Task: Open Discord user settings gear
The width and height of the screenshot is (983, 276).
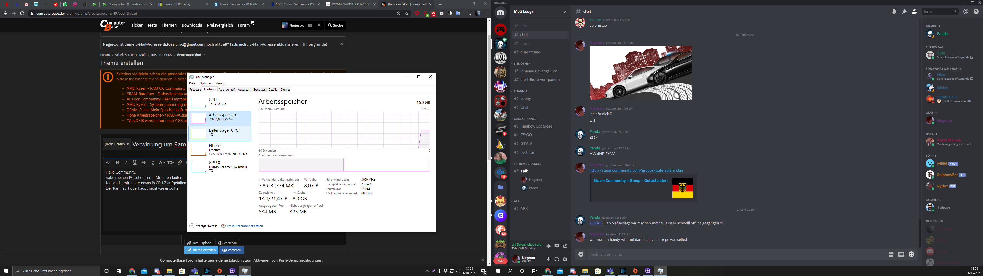Action: click(565, 259)
